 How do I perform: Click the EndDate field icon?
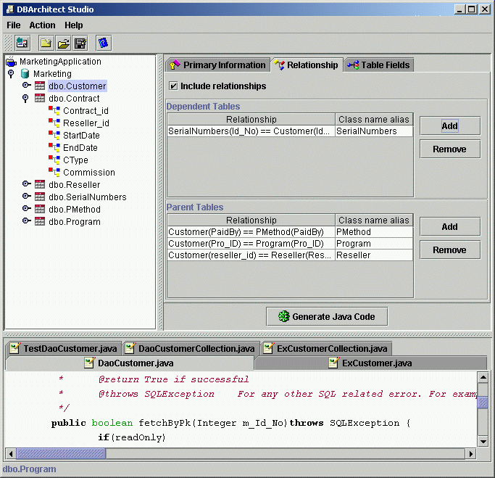coord(54,147)
